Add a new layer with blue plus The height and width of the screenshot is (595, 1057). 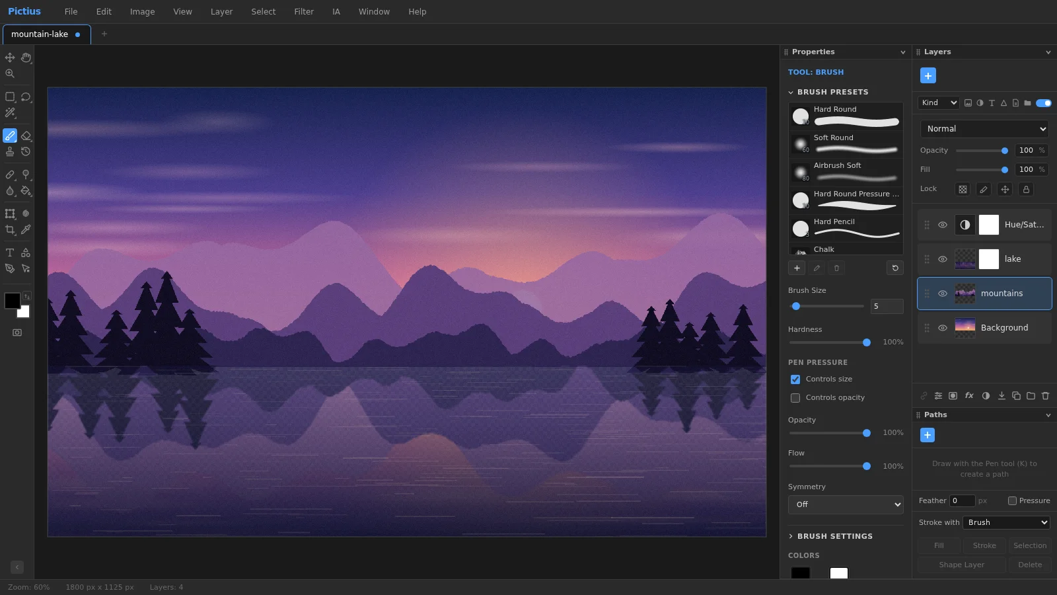click(x=928, y=75)
